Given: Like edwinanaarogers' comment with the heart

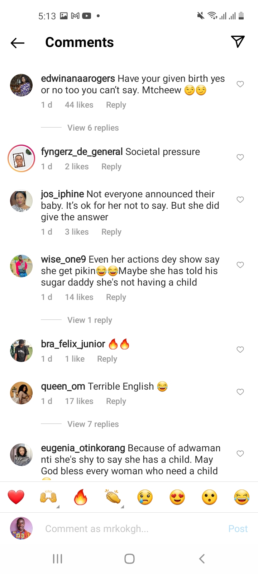Looking at the screenshot, I should coord(240,84).
